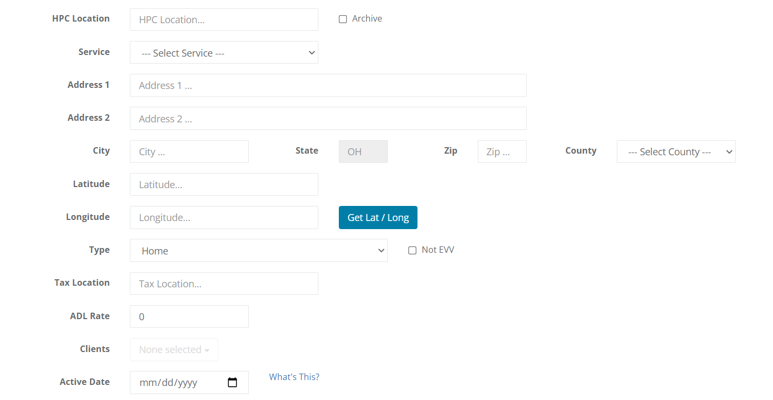Select the Address 2 input box
Image resolution: width=773 pixels, height=400 pixels.
(x=328, y=119)
